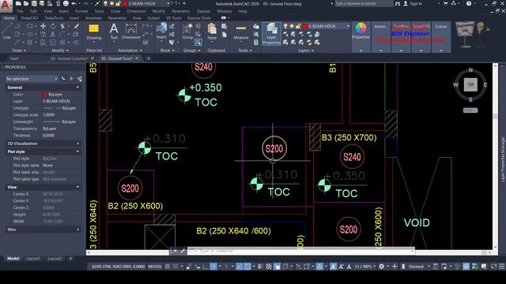The image size is (506, 284).
Task: Open the Decimal units dropdown in status bar
Action: pos(418,267)
